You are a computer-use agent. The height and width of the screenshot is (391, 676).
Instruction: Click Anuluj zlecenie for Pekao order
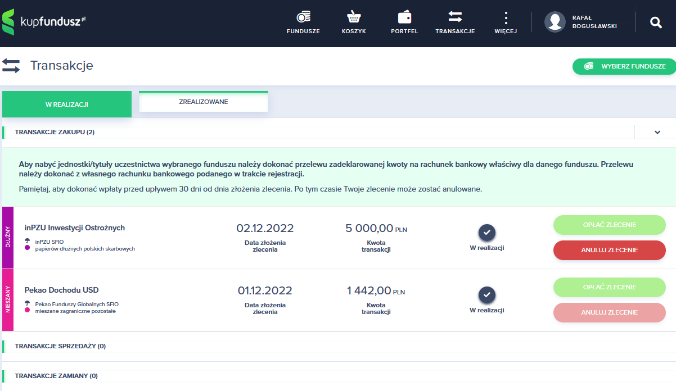pyautogui.click(x=609, y=312)
